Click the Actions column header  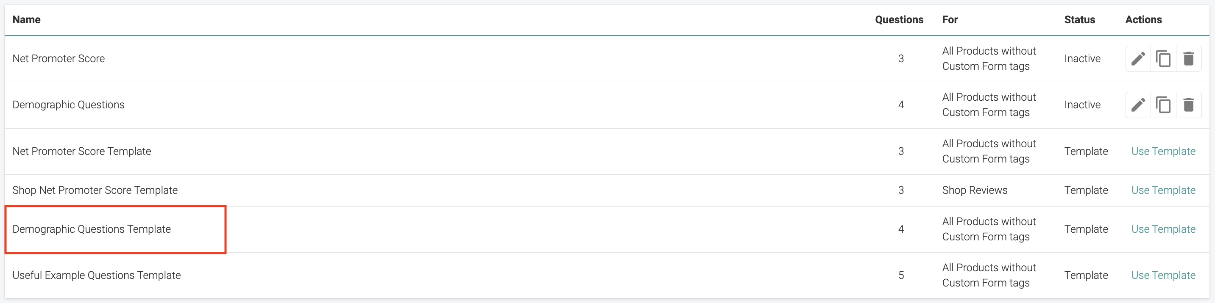point(1143,20)
